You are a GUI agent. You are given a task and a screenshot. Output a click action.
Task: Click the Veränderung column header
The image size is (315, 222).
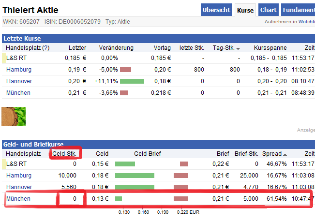point(116,48)
